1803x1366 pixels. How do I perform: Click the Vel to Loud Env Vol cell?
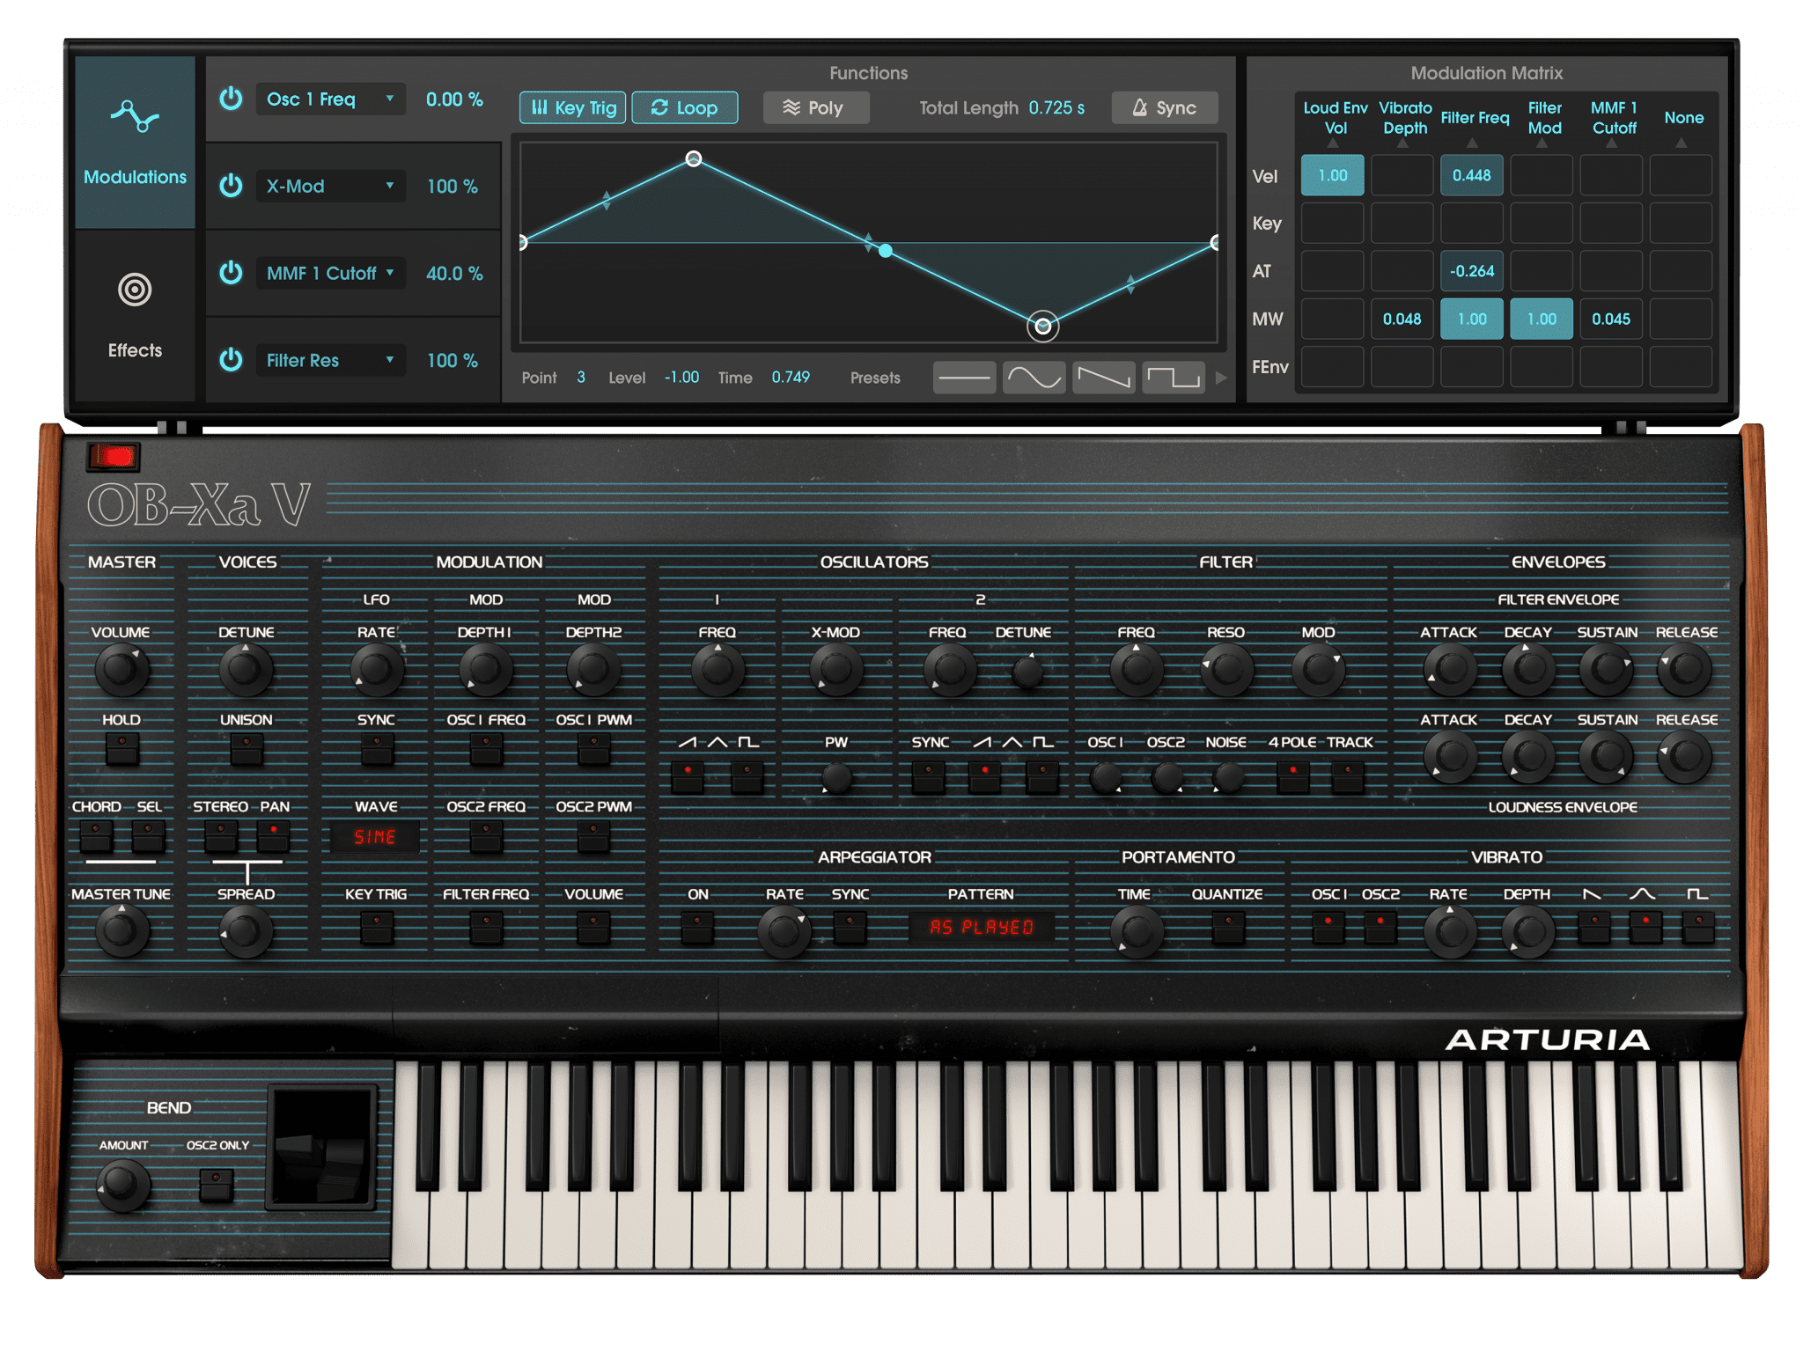point(1332,175)
